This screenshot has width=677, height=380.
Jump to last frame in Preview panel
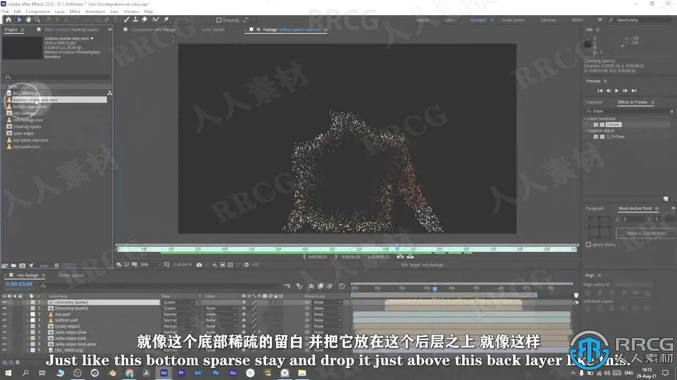point(634,91)
